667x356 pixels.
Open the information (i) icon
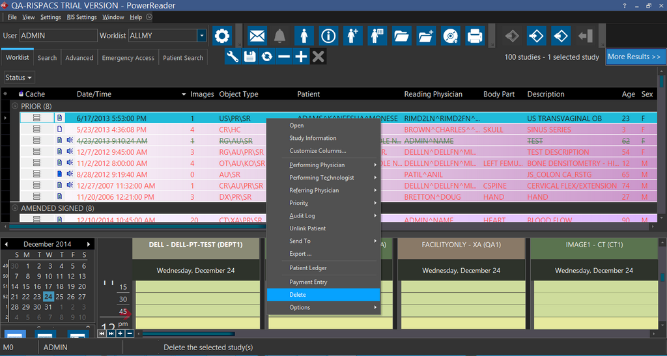point(328,36)
